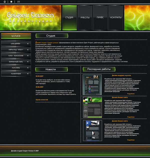The height and width of the screenshot is (158, 150).
Task: Open the ПРАЙС navigation tab
Action: point(100,18)
